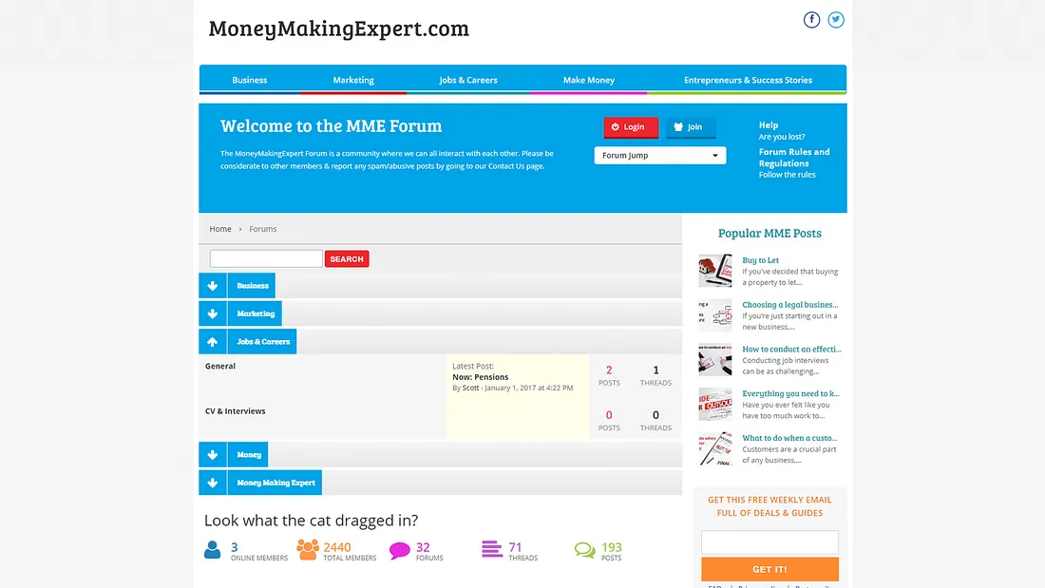Image resolution: width=1045 pixels, height=588 pixels.
Task: Click the red Login button
Action: coord(631,127)
